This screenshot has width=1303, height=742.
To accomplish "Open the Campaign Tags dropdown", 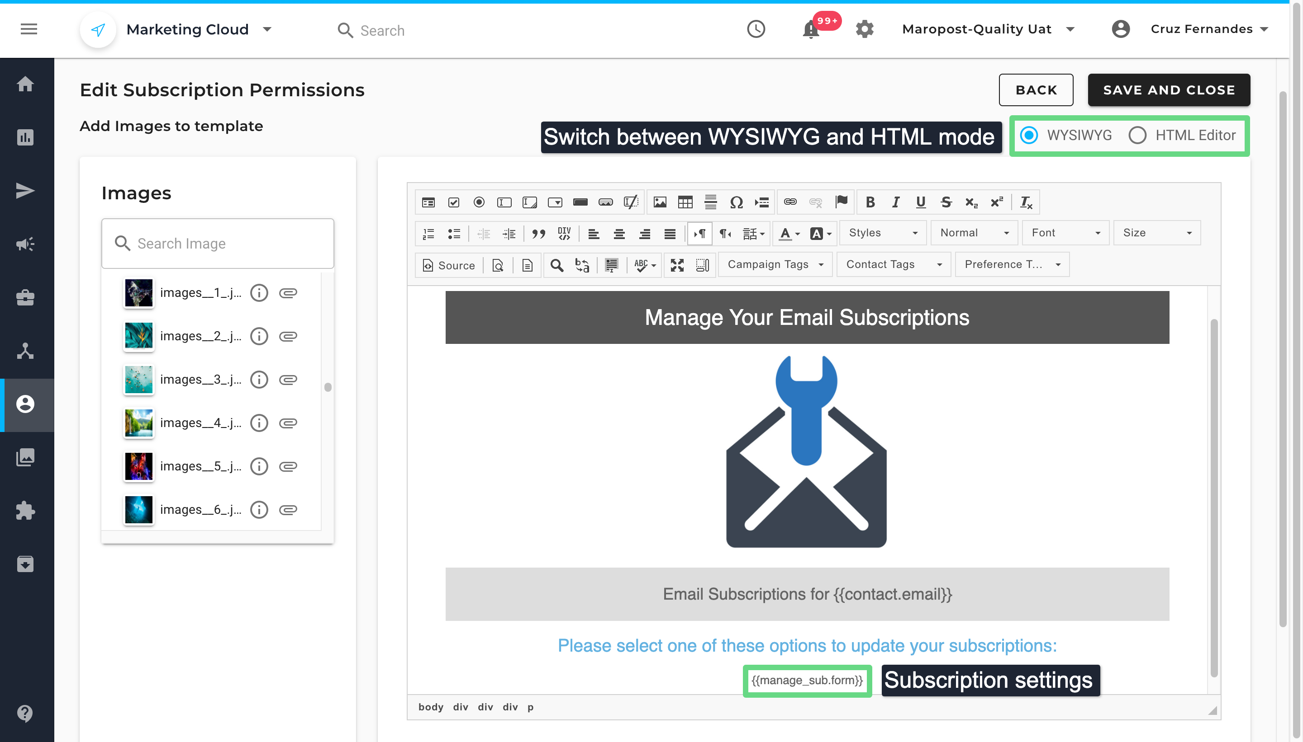I will (775, 264).
